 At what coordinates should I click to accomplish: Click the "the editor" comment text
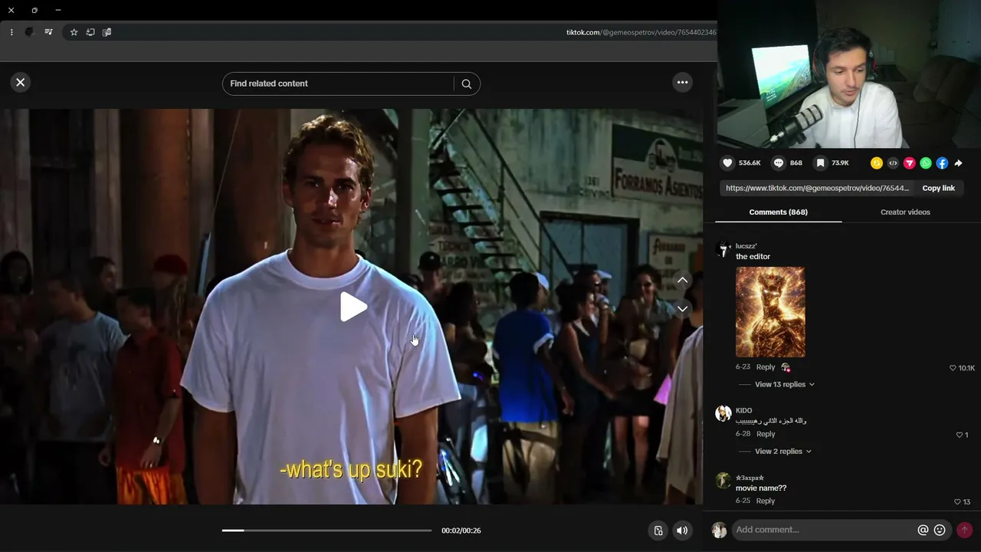(x=753, y=257)
